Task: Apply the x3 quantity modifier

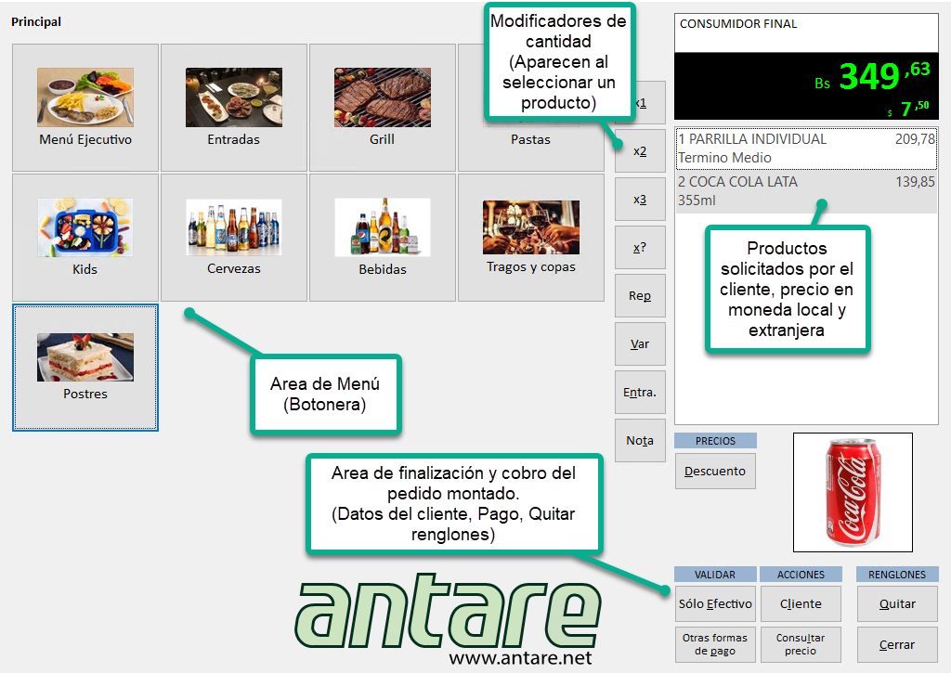Action: pyautogui.click(x=640, y=200)
